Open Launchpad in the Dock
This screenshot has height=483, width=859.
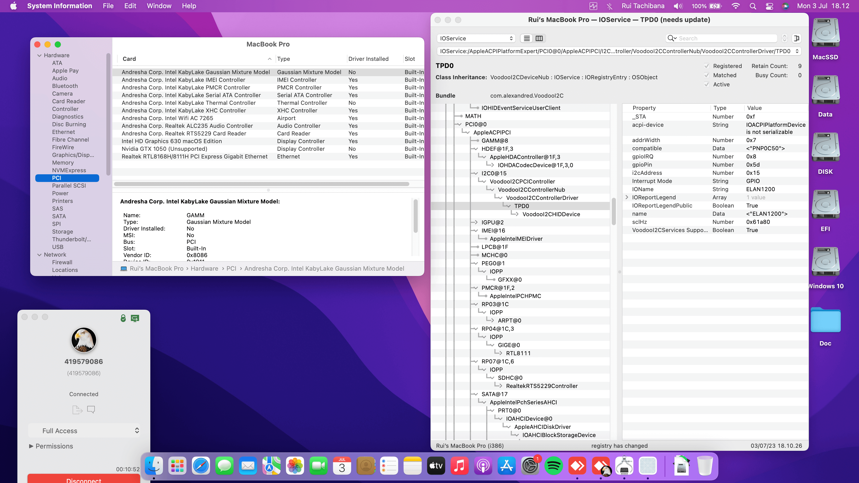pyautogui.click(x=177, y=466)
